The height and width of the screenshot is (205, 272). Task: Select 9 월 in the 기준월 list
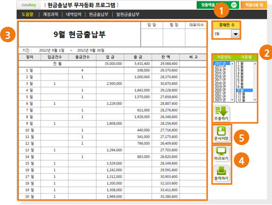pos(245,91)
